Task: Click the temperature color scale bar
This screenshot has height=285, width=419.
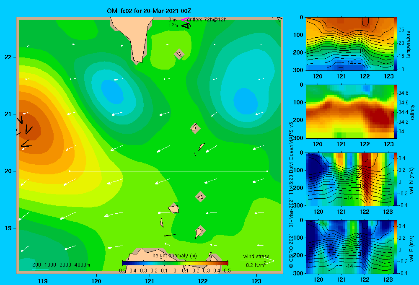Action: click(x=396, y=44)
